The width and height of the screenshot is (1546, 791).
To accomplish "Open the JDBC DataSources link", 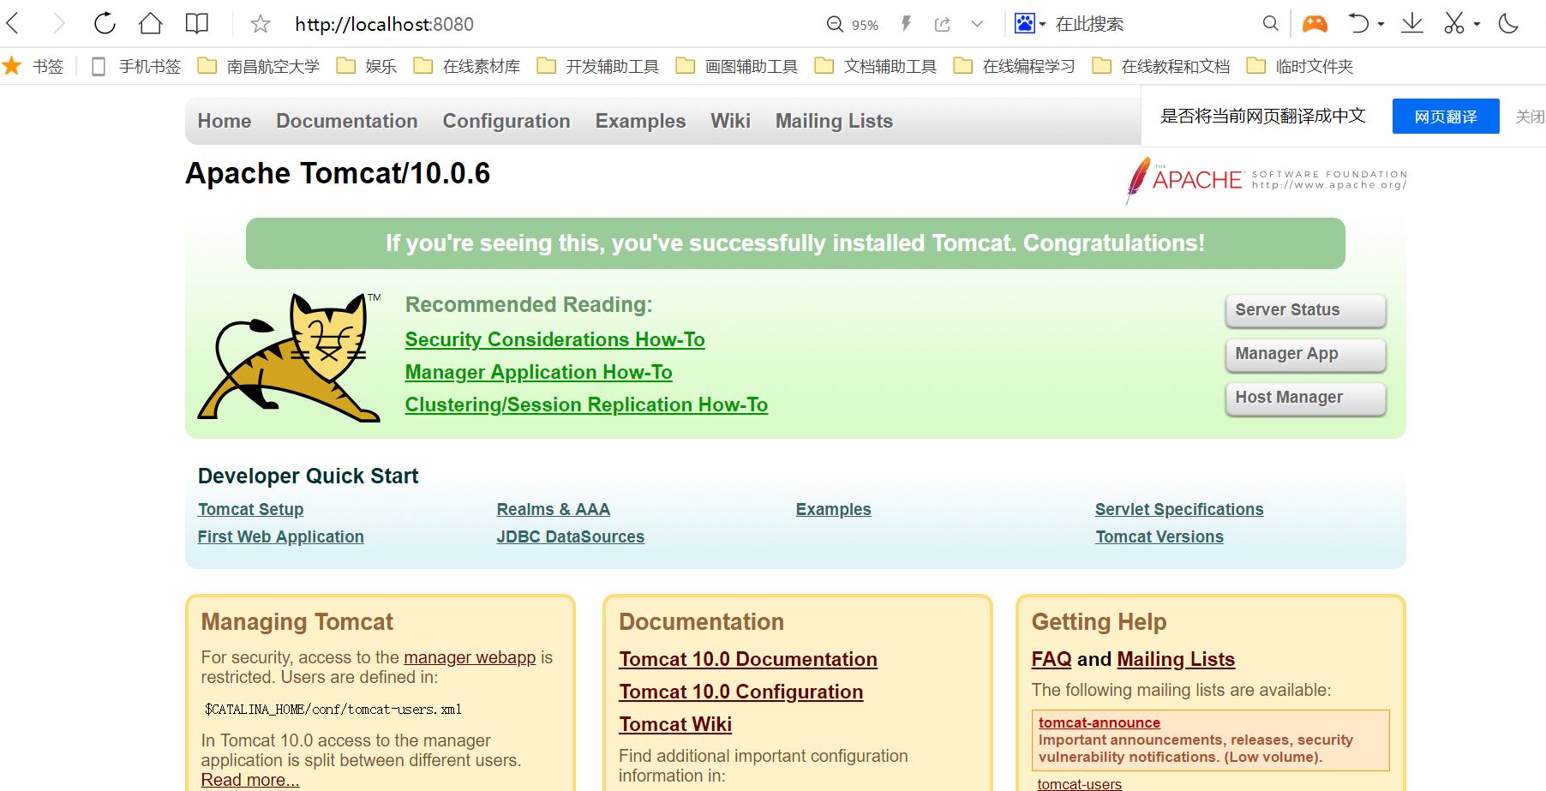I will pyautogui.click(x=571, y=536).
